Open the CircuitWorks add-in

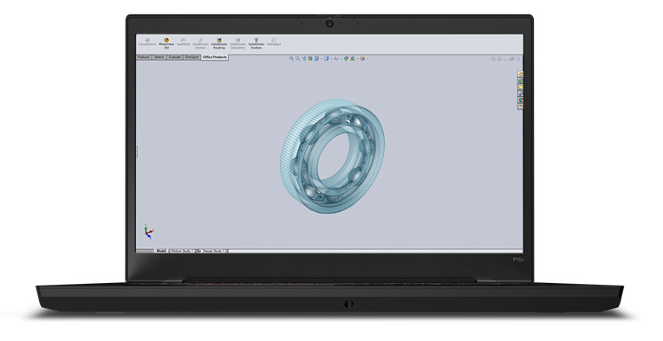147,42
